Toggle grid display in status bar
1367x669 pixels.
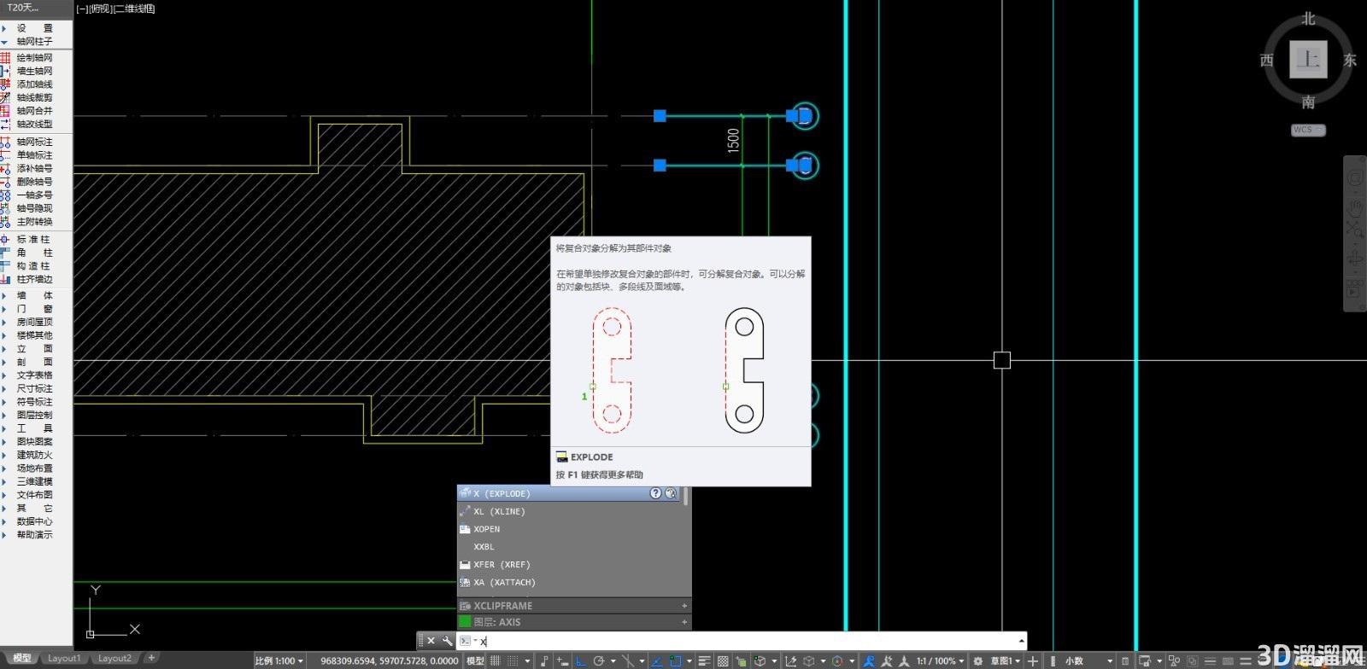point(496,660)
